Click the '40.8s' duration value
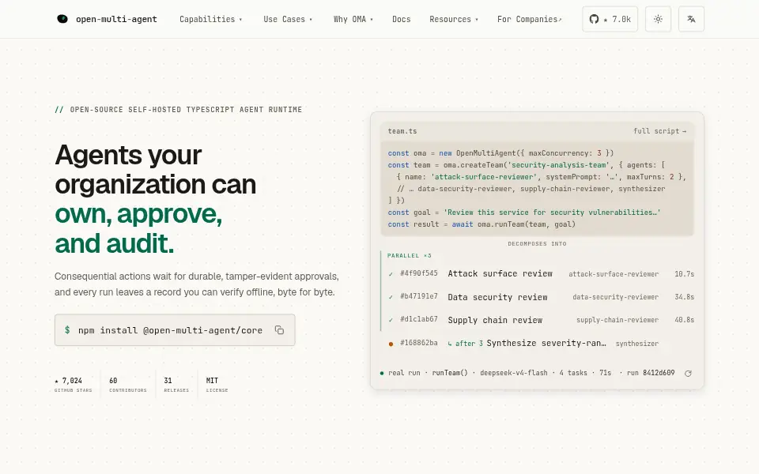The width and height of the screenshot is (759, 474). (685, 320)
